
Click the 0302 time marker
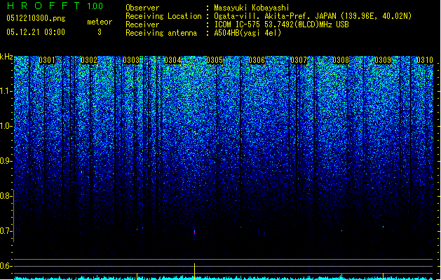89,60
